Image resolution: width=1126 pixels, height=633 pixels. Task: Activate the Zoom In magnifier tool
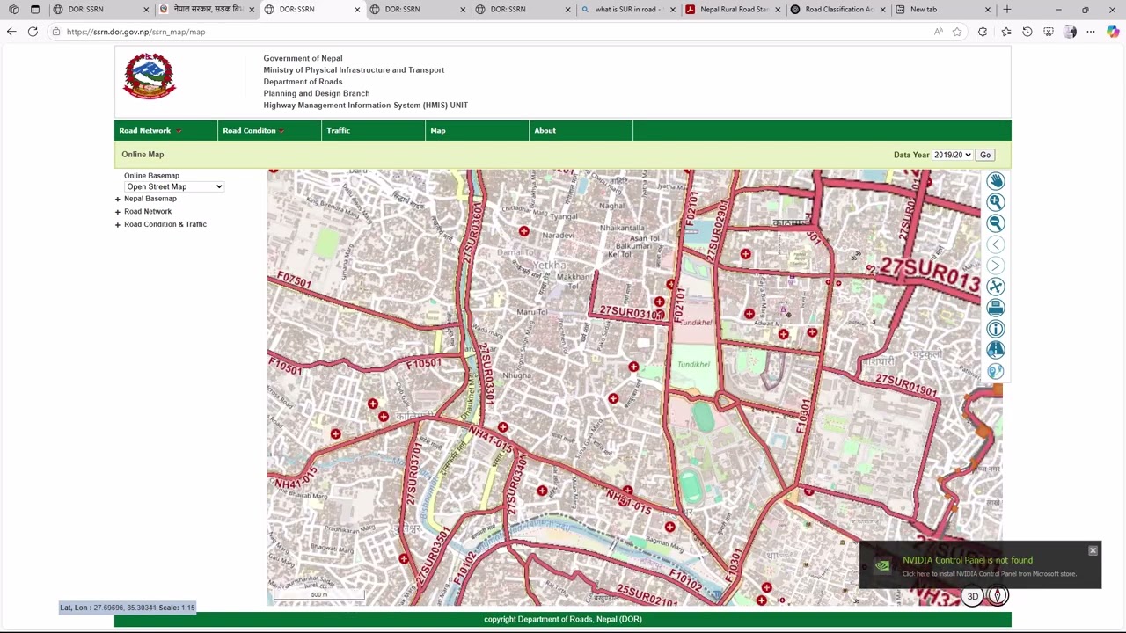tap(996, 202)
